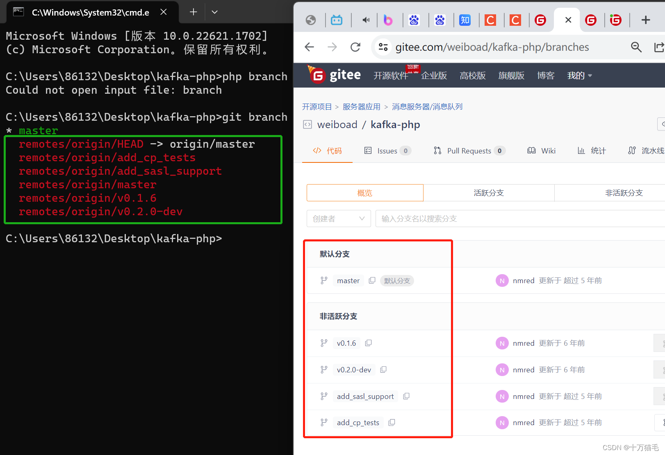This screenshot has height=455, width=665.
Task: Open 博客 in Gitee navigation
Action: coord(546,75)
